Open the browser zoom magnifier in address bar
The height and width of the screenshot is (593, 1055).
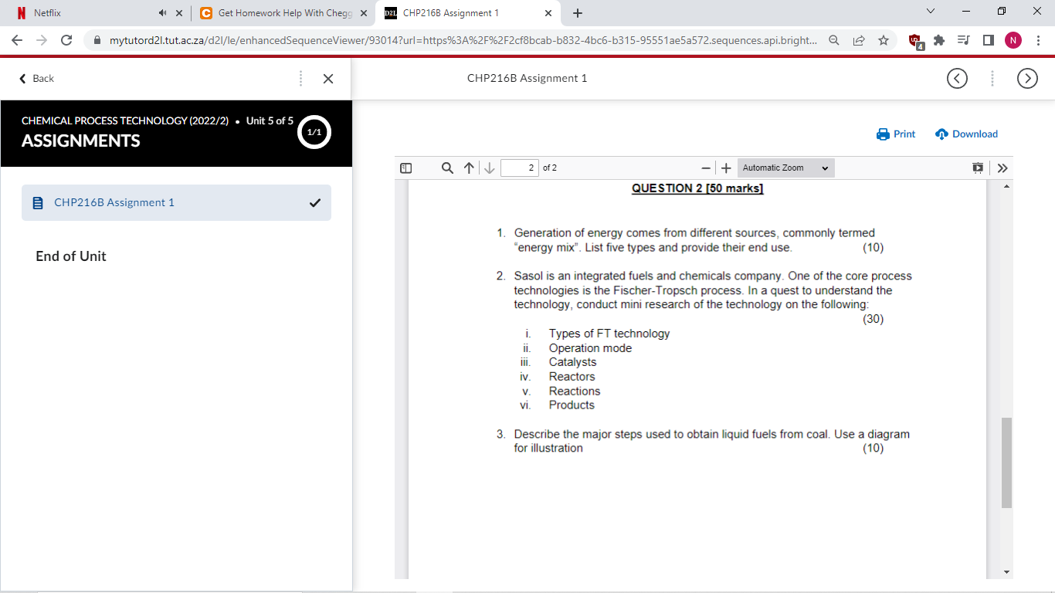834,40
